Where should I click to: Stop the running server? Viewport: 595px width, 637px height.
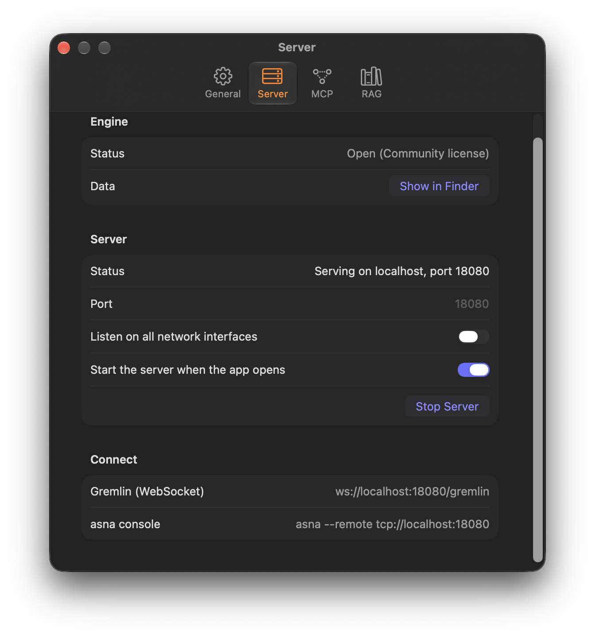tap(447, 407)
